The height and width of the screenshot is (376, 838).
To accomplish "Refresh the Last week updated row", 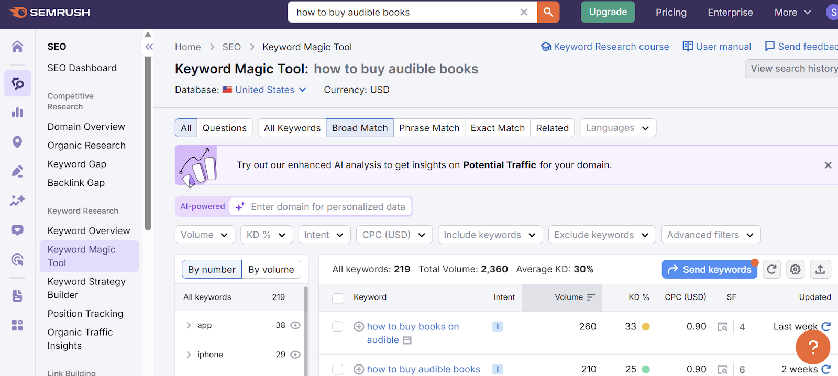I will [826, 326].
